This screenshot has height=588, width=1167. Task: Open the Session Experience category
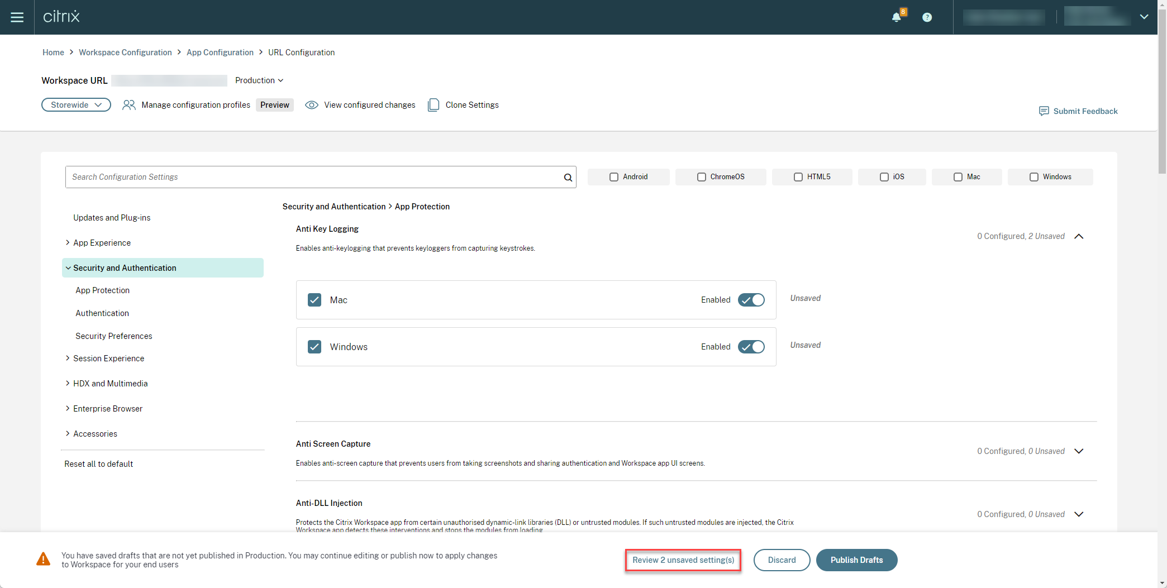pos(108,358)
